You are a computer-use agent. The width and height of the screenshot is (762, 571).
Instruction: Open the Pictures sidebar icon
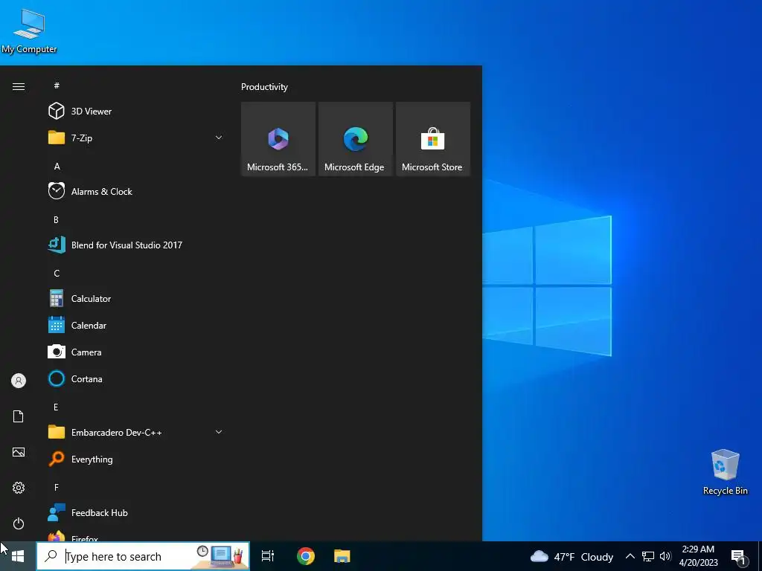(19, 452)
